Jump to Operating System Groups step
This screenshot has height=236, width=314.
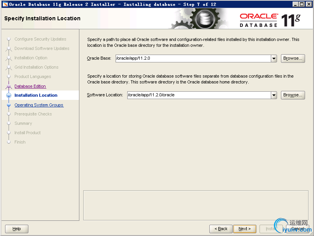coord(39,105)
